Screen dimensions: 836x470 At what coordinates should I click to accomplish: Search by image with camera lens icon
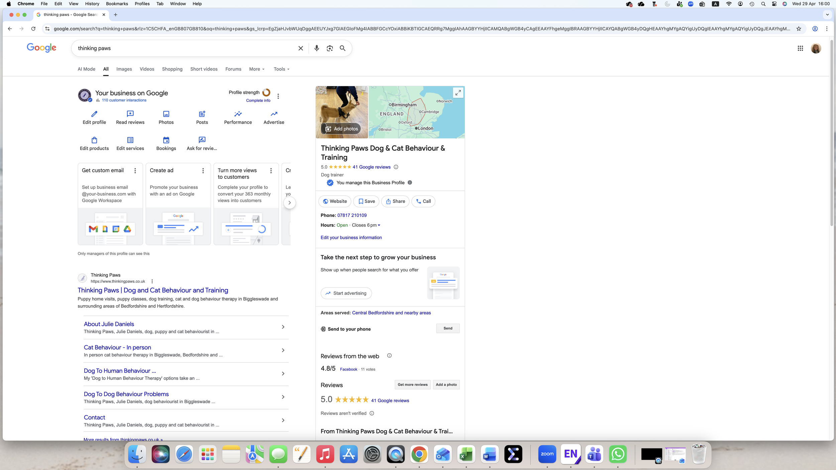point(330,48)
